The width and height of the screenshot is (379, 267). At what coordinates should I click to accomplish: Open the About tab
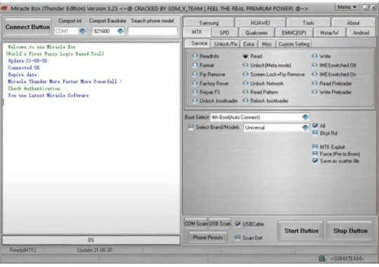353,22
